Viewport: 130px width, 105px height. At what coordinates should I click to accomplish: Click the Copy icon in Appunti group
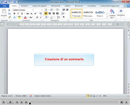(9, 14)
